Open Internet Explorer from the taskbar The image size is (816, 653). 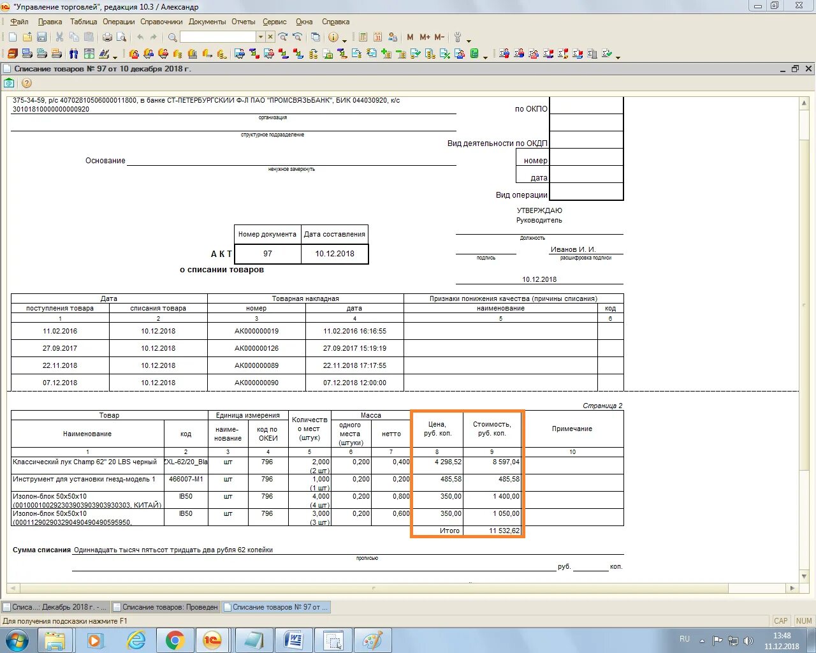[x=136, y=640]
